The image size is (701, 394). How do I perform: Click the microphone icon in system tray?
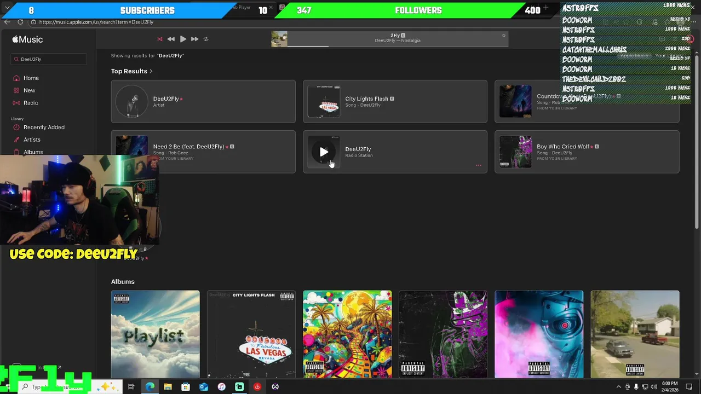(636, 387)
